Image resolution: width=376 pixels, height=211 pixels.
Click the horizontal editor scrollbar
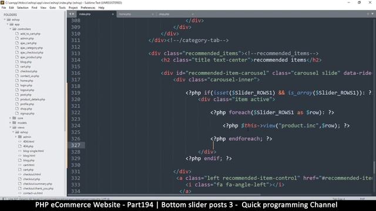164,195
